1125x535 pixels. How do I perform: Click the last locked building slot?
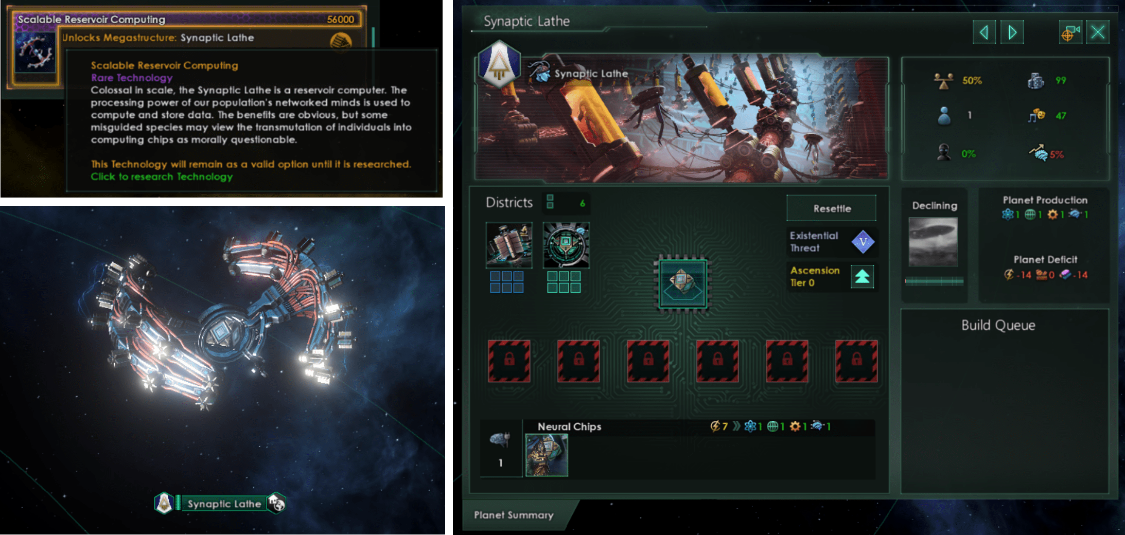pos(856,361)
